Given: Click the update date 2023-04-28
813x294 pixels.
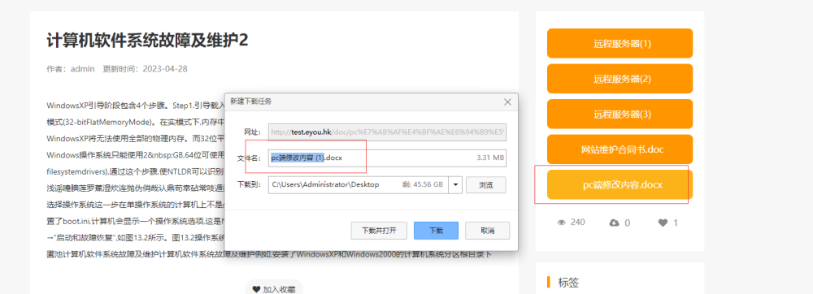Looking at the screenshot, I should [165, 69].
